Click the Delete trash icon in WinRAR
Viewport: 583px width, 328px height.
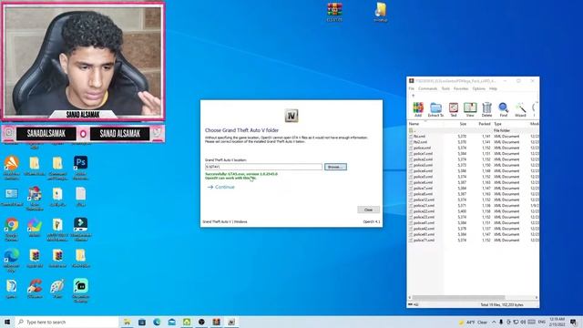pos(486,109)
